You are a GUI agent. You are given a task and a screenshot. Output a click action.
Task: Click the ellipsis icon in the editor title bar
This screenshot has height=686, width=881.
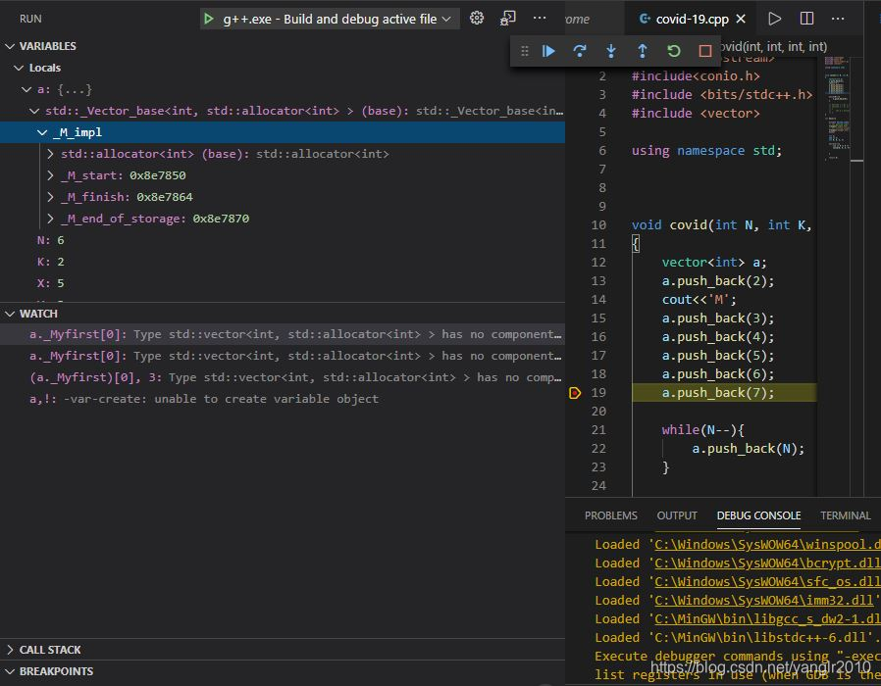coord(838,18)
